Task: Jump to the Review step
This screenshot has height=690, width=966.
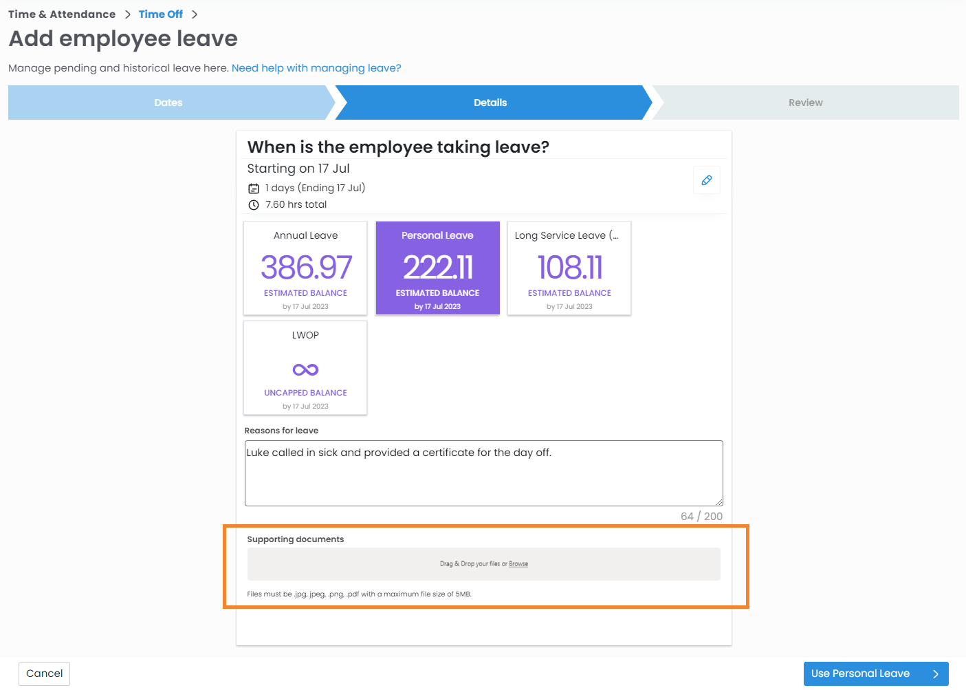Action: tap(805, 103)
